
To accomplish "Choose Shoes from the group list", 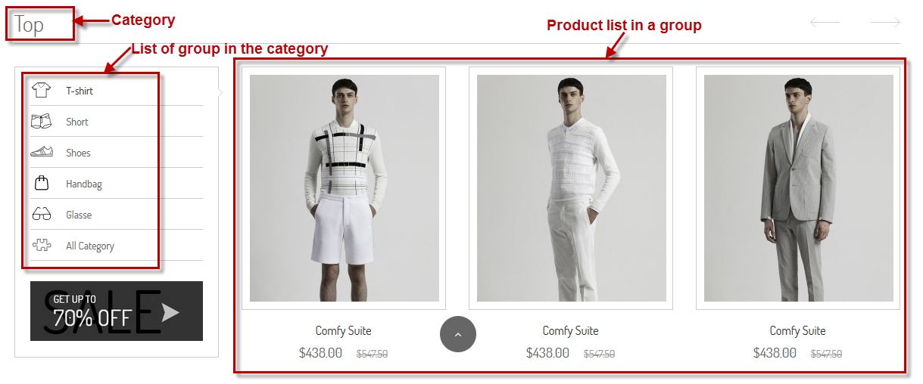I will click(78, 153).
